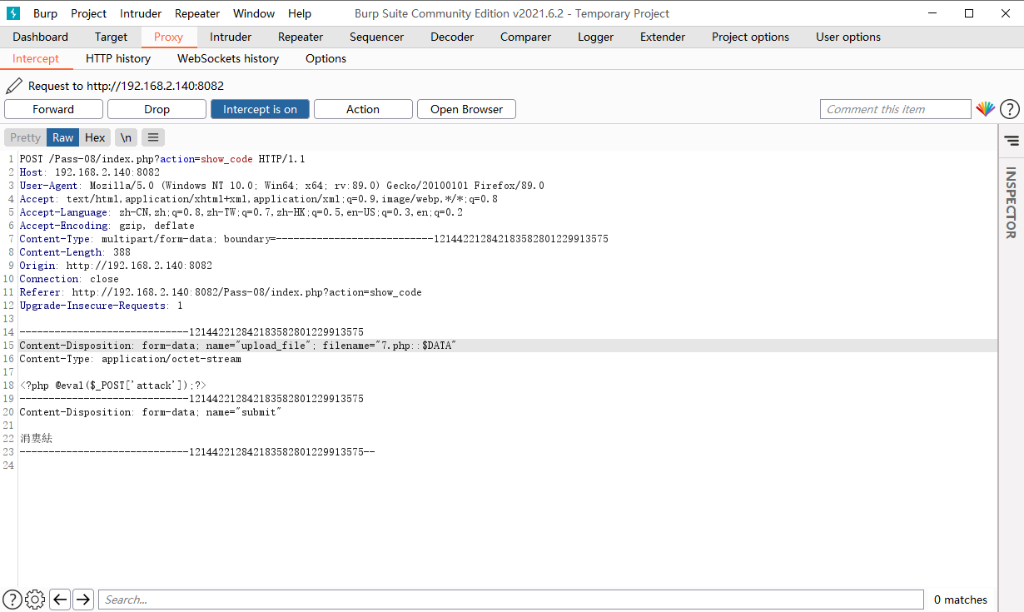Screen dimensions: 1024x612
Task: Click the Burp Suite logo icon
Action: click(13, 13)
